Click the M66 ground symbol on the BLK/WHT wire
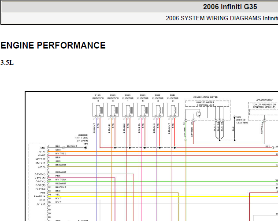The height and width of the screenshot is (221, 278). (x=85, y=148)
